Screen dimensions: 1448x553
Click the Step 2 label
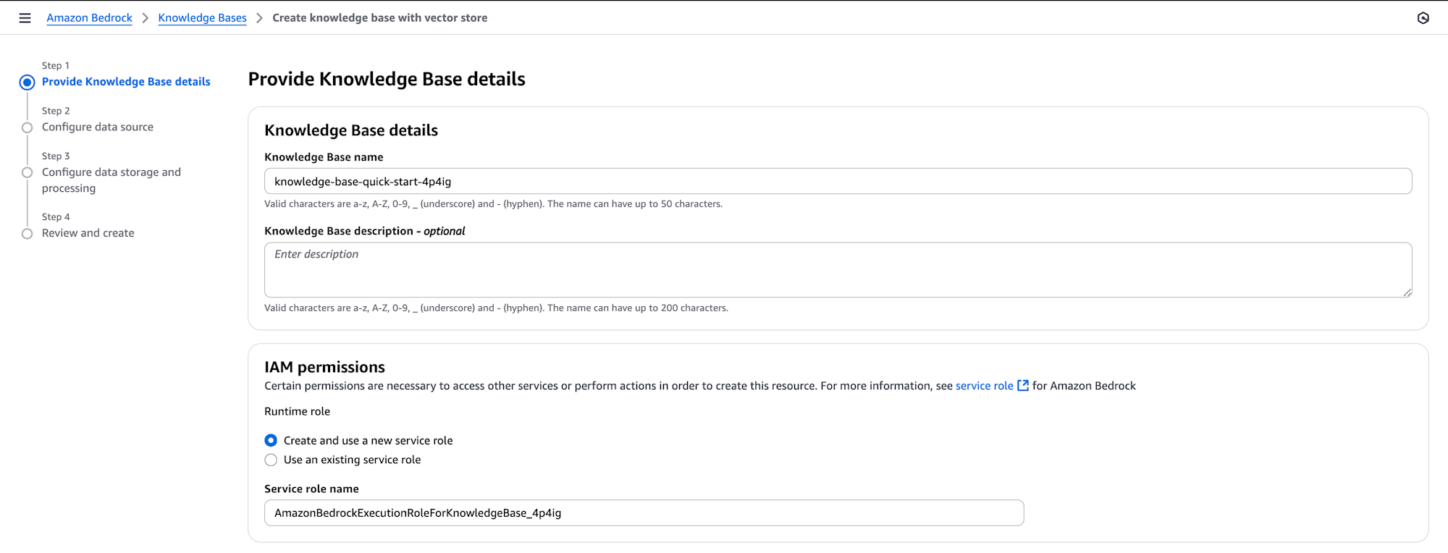[56, 111]
